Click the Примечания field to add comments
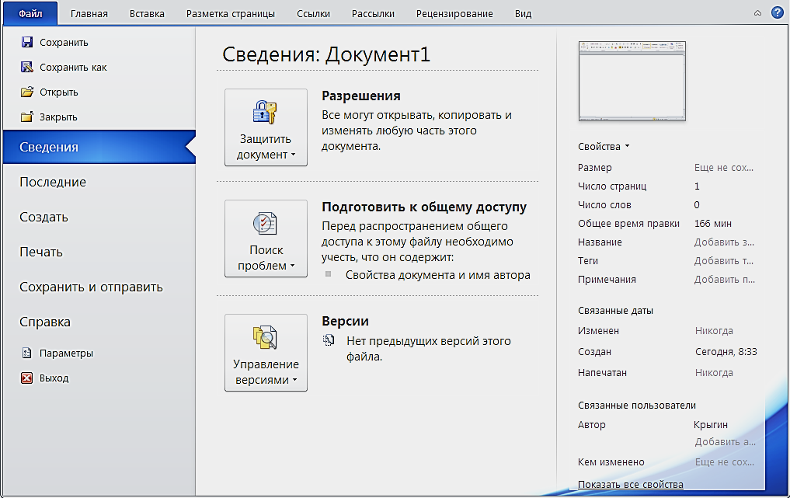The height and width of the screenshot is (498, 790). click(725, 279)
